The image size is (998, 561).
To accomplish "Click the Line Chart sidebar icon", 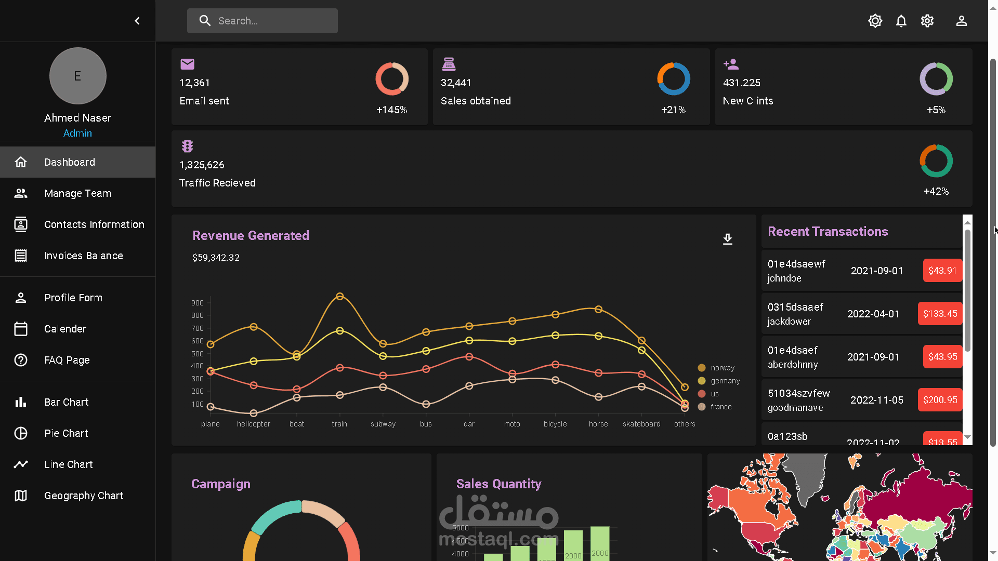I will 21,464.
